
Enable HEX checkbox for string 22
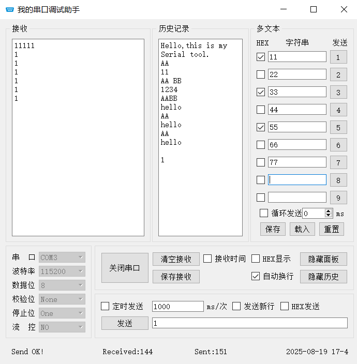click(261, 74)
